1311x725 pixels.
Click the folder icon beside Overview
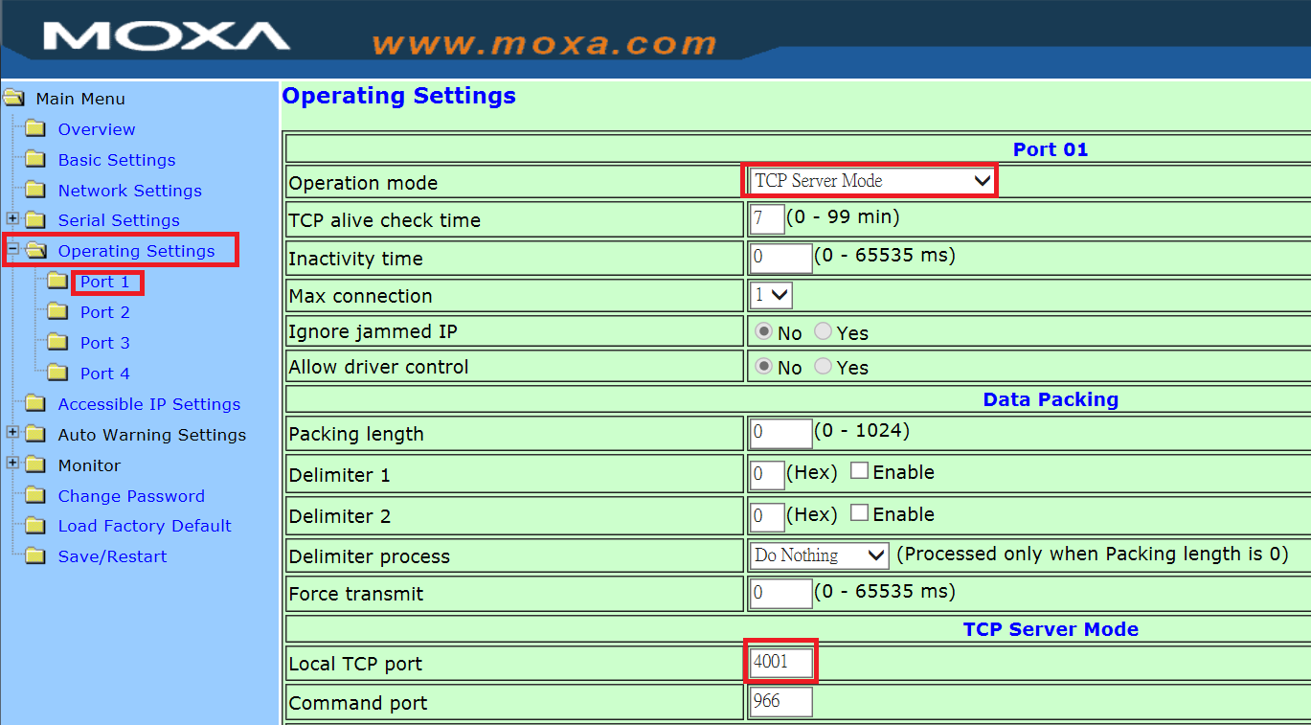point(34,128)
